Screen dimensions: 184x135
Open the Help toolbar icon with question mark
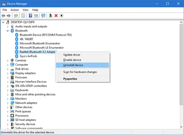(31, 15)
